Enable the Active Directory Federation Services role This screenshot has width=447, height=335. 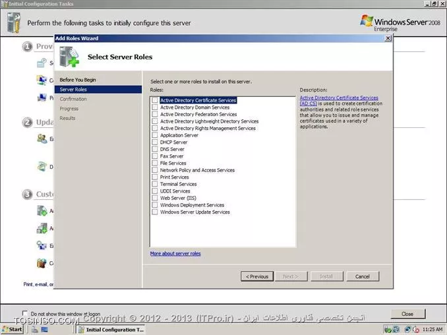[x=154, y=114]
